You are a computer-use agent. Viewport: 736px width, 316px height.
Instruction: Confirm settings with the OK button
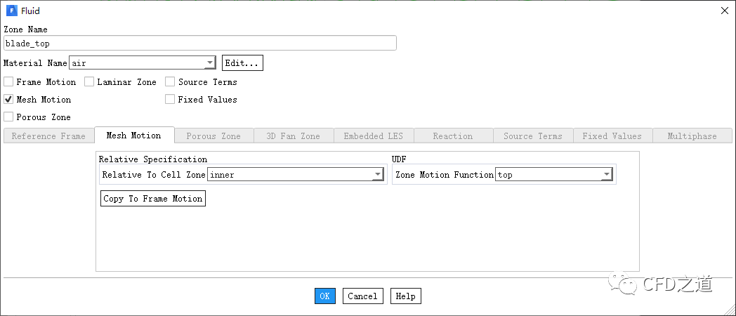[x=324, y=296]
